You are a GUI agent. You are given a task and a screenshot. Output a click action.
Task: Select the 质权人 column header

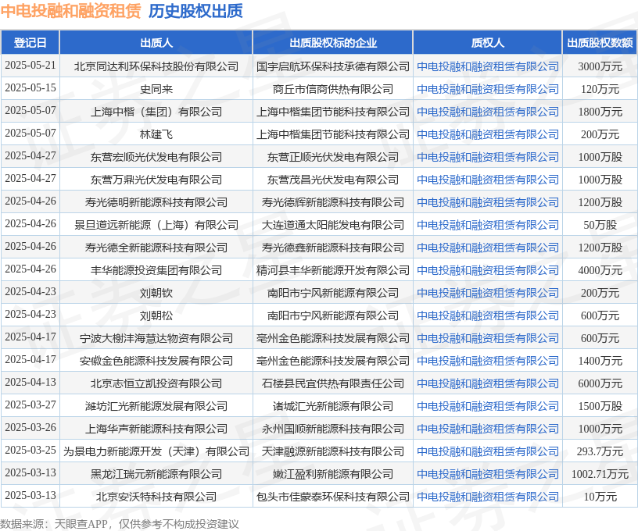(487, 43)
